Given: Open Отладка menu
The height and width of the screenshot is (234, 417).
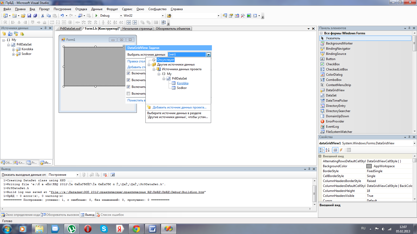Looking at the screenshot, I should (81, 9).
